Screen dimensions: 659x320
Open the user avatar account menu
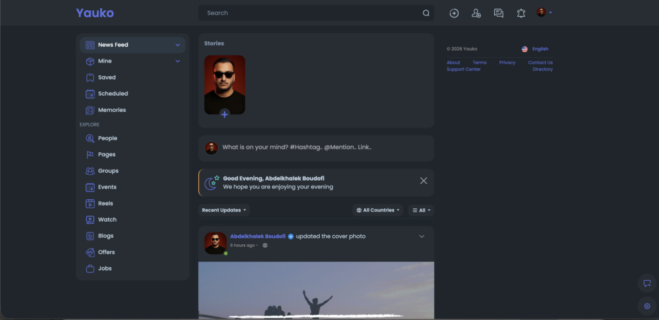coord(544,13)
